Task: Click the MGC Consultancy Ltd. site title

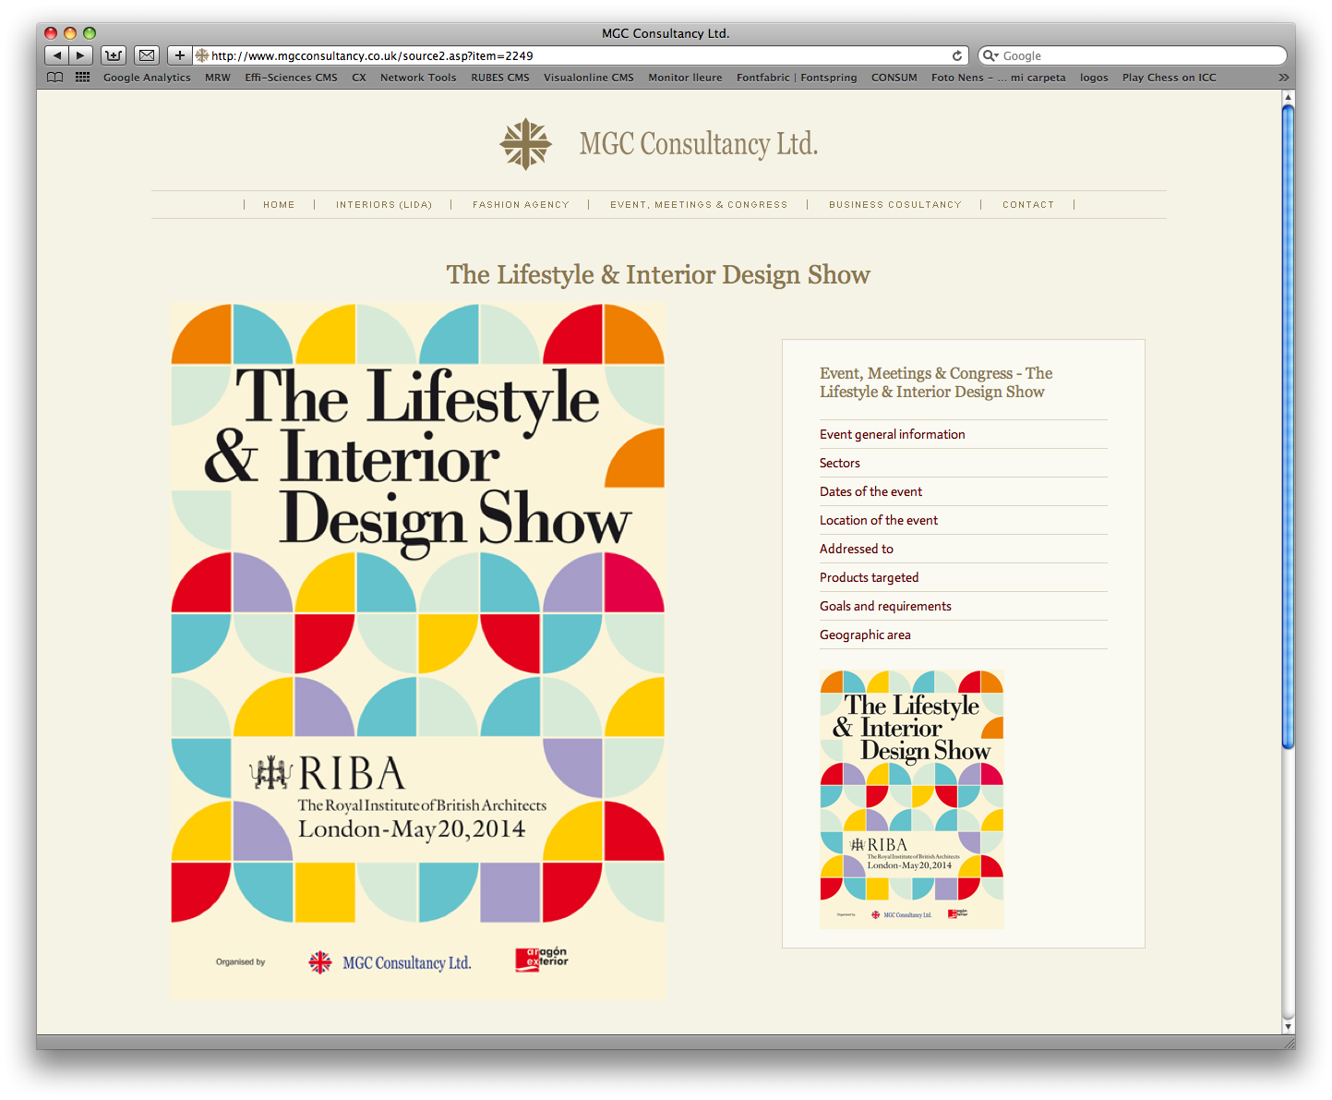Action: (x=699, y=144)
